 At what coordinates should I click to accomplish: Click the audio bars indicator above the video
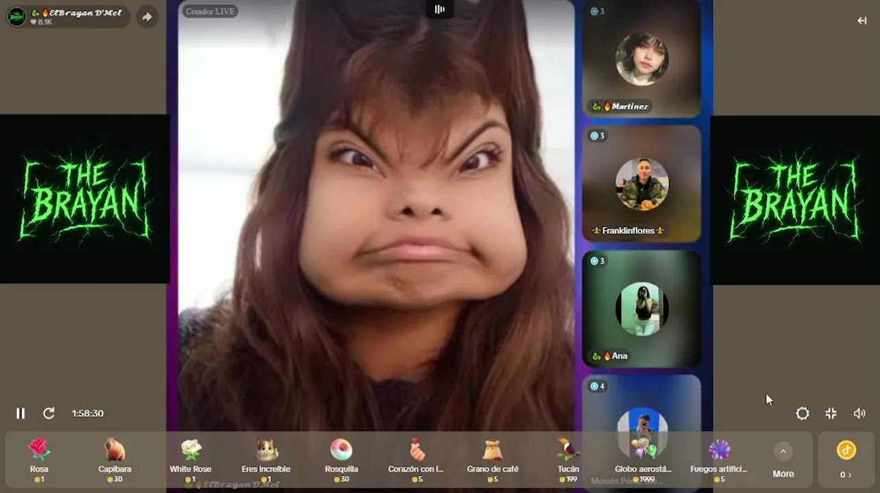pos(439,9)
